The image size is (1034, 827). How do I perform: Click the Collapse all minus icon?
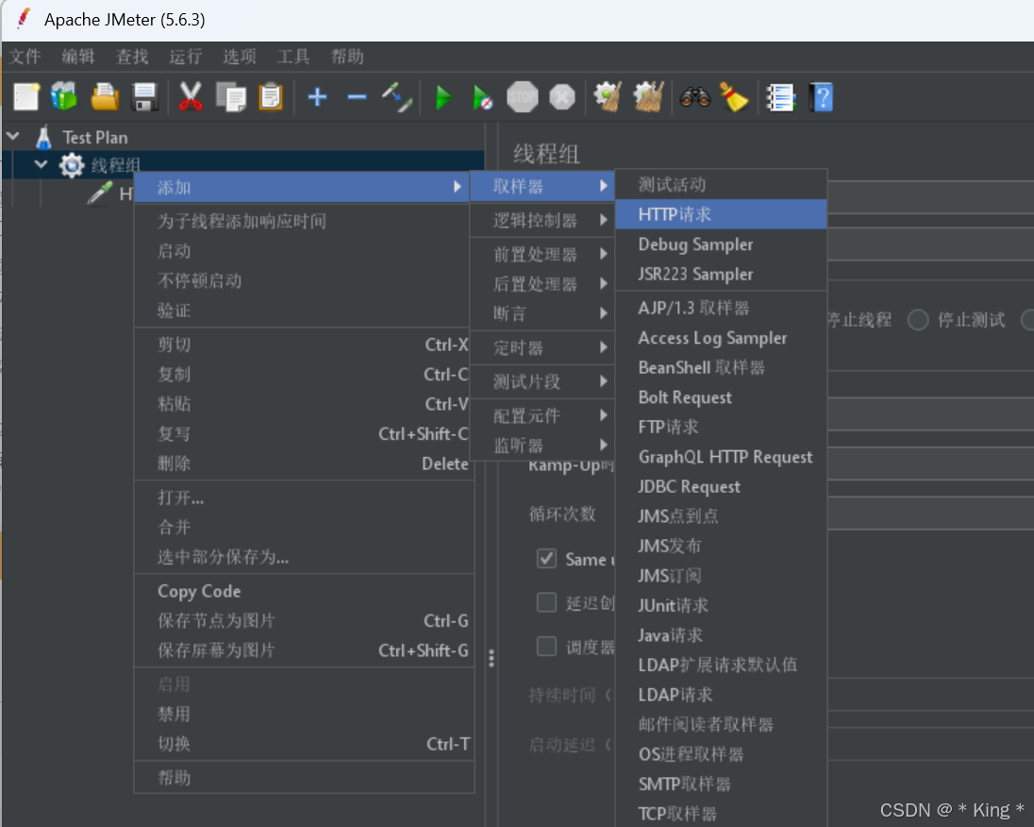pos(357,97)
